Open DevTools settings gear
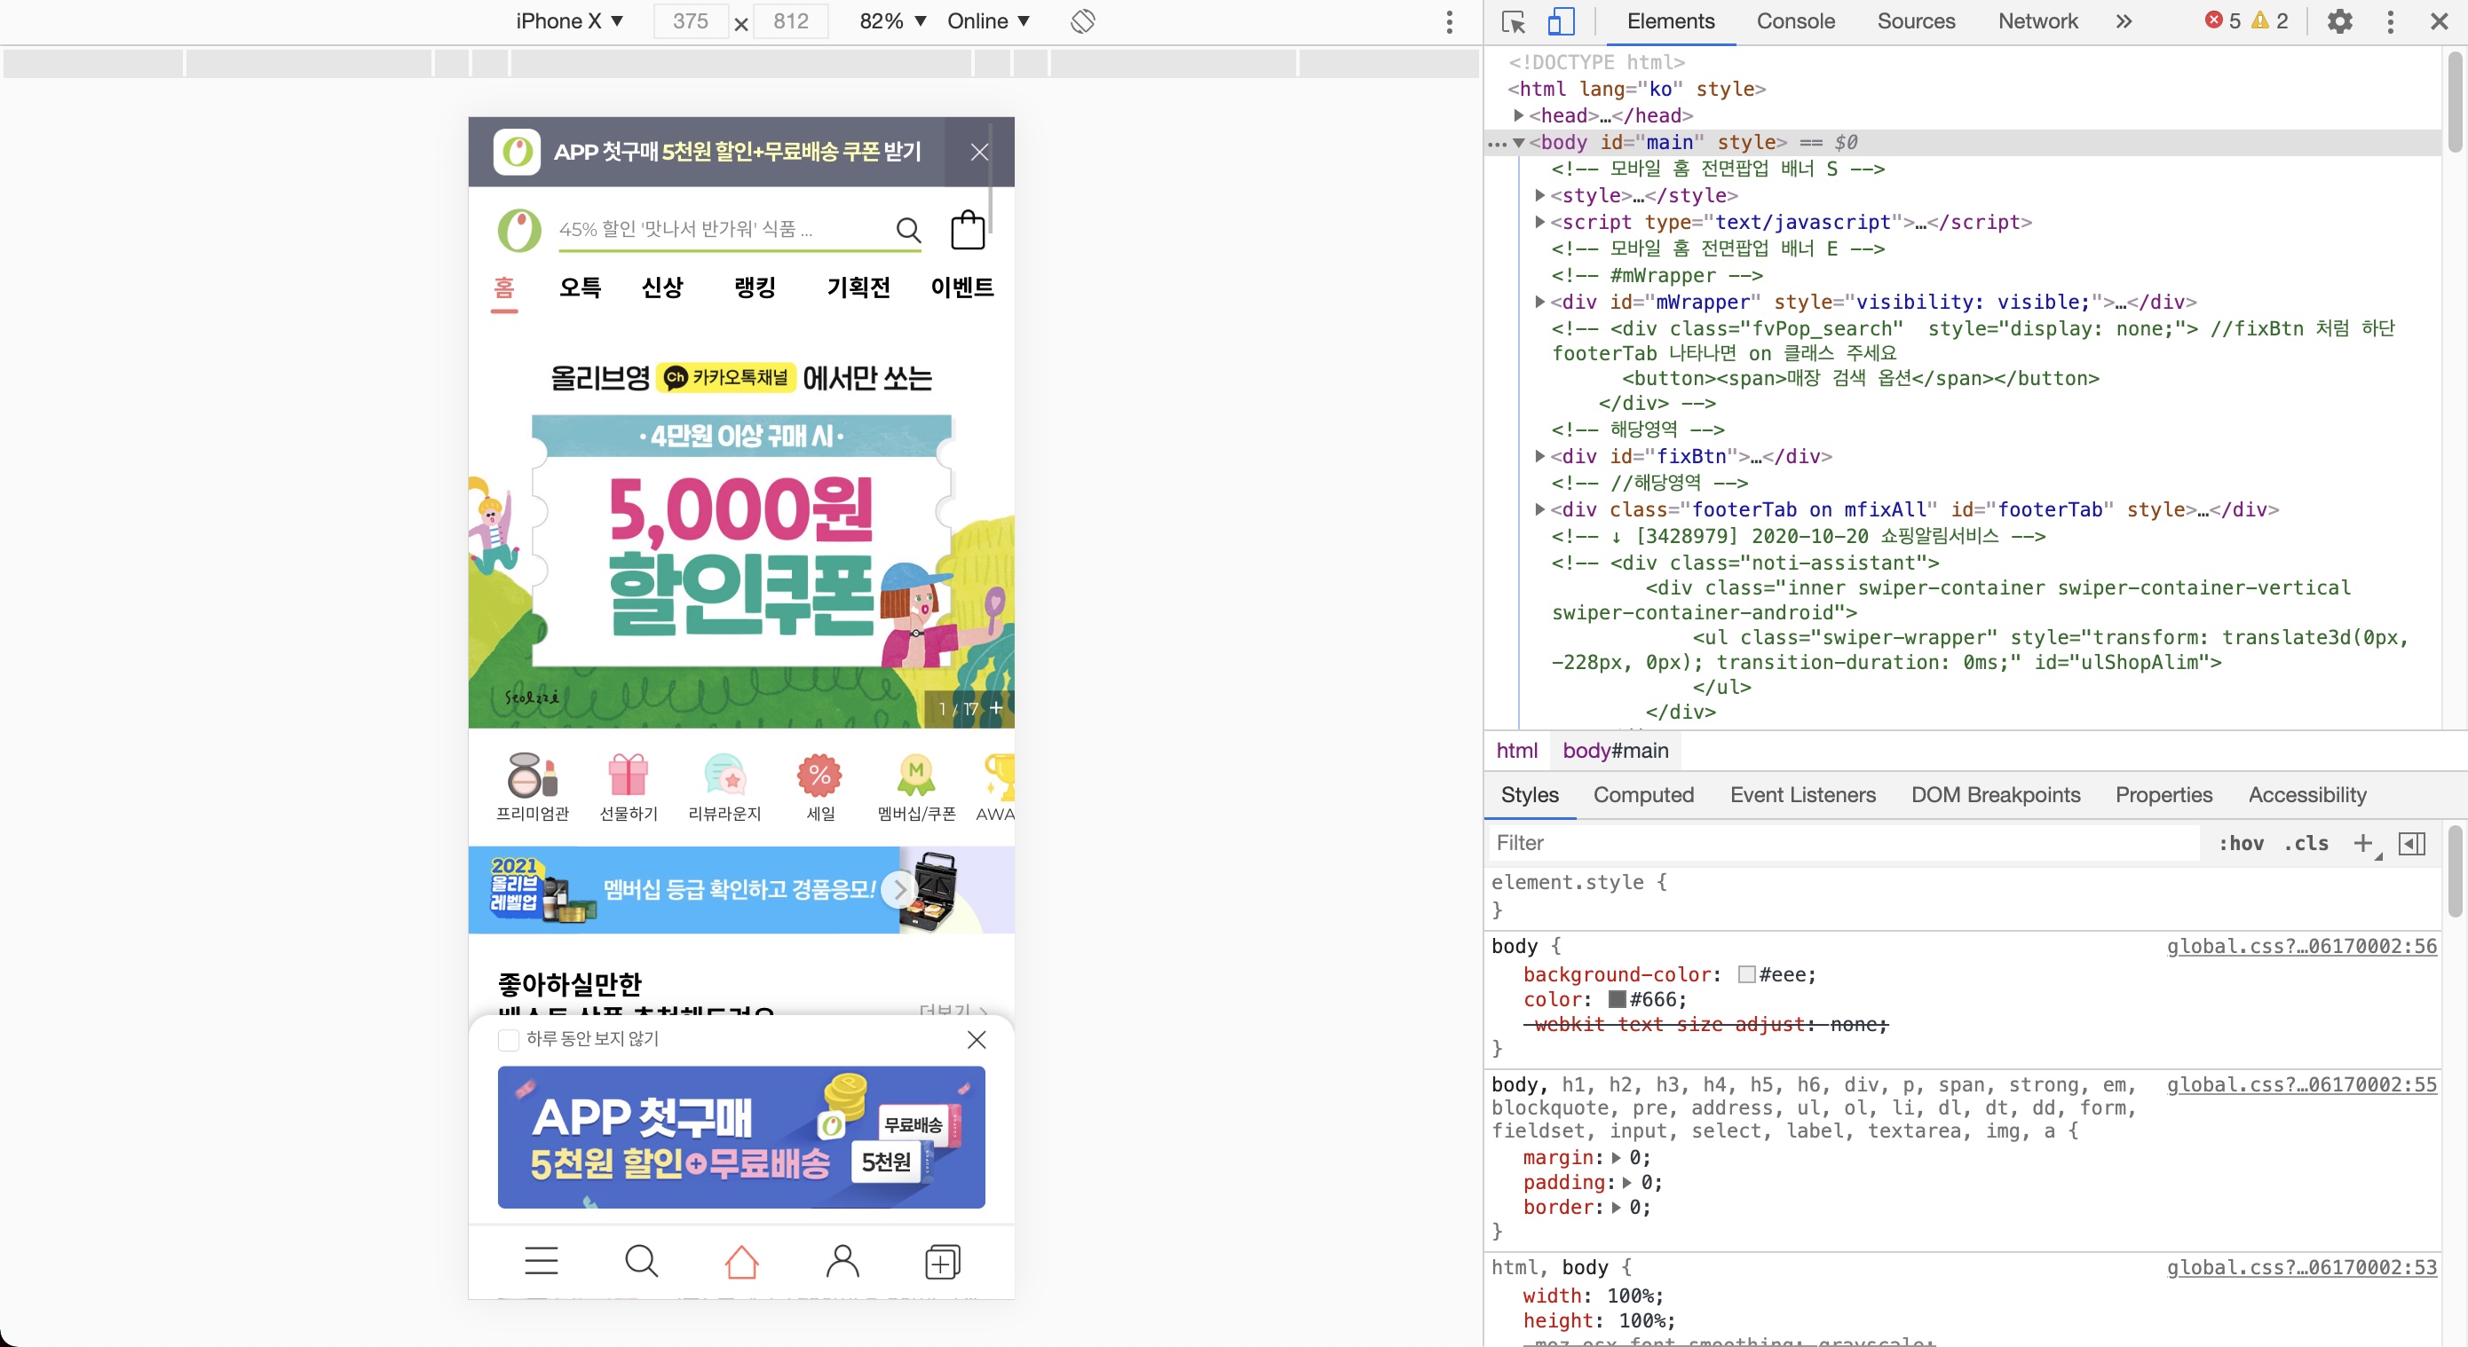Screen dimensions: 2468x1347 pyautogui.click(x=2339, y=21)
